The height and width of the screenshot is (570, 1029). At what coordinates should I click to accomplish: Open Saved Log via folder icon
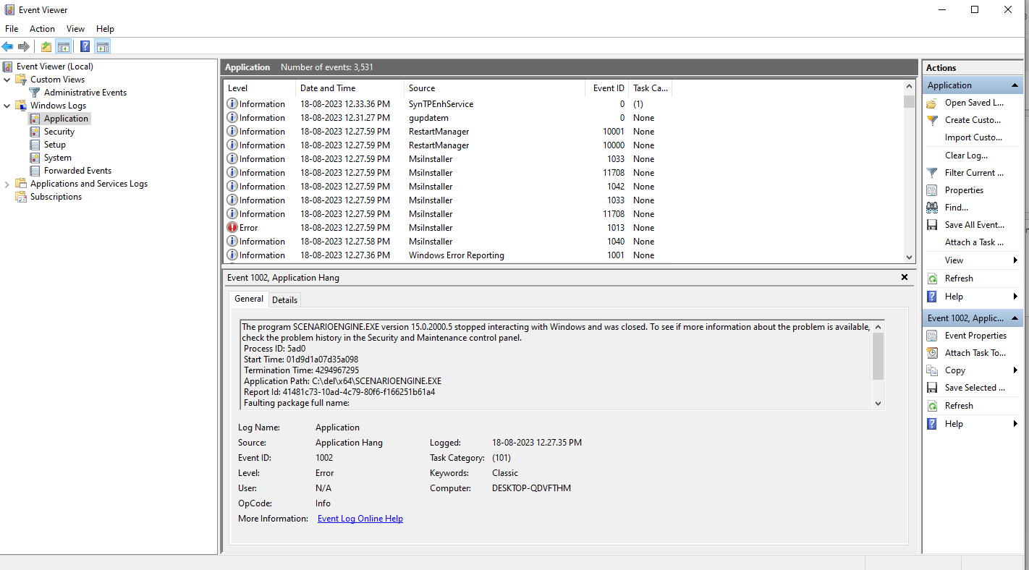pyautogui.click(x=973, y=103)
